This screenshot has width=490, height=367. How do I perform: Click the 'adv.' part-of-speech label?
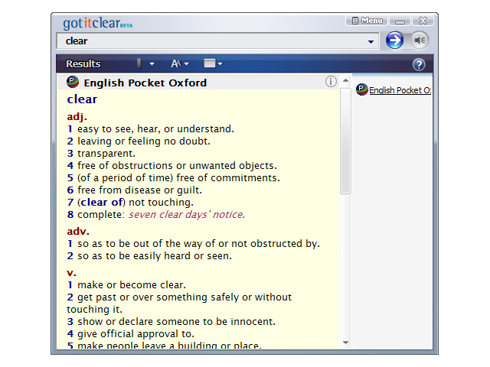pos(78,231)
